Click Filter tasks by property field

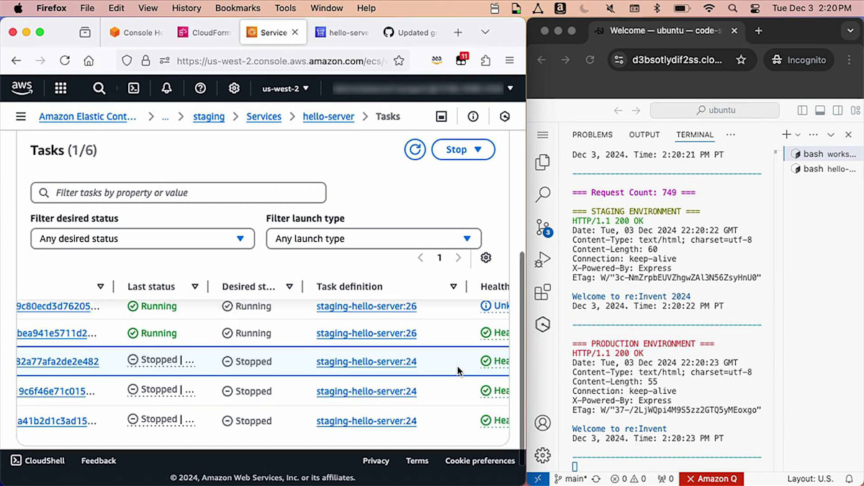coord(179,193)
